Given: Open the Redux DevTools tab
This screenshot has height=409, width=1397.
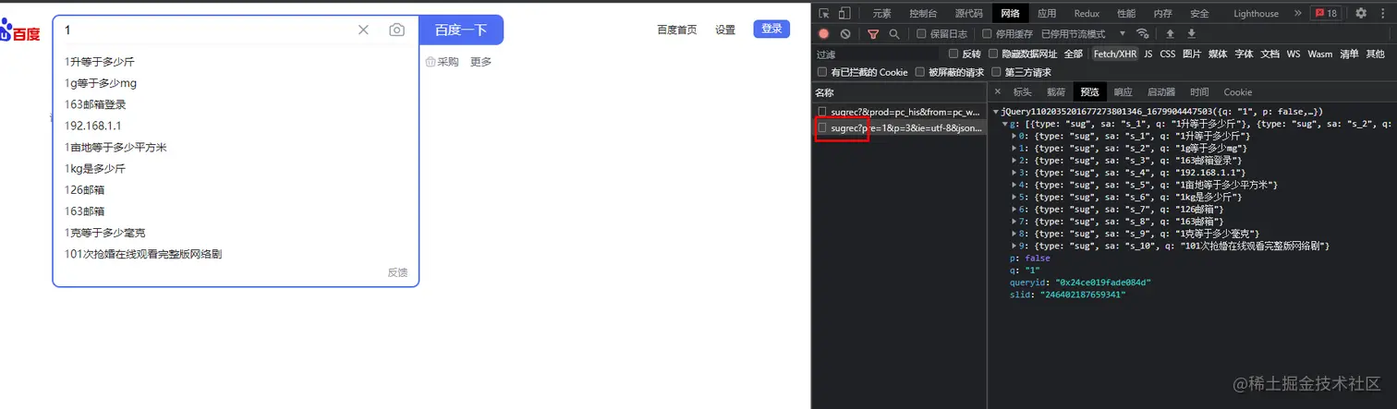Looking at the screenshot, I should coord(1087,13).
